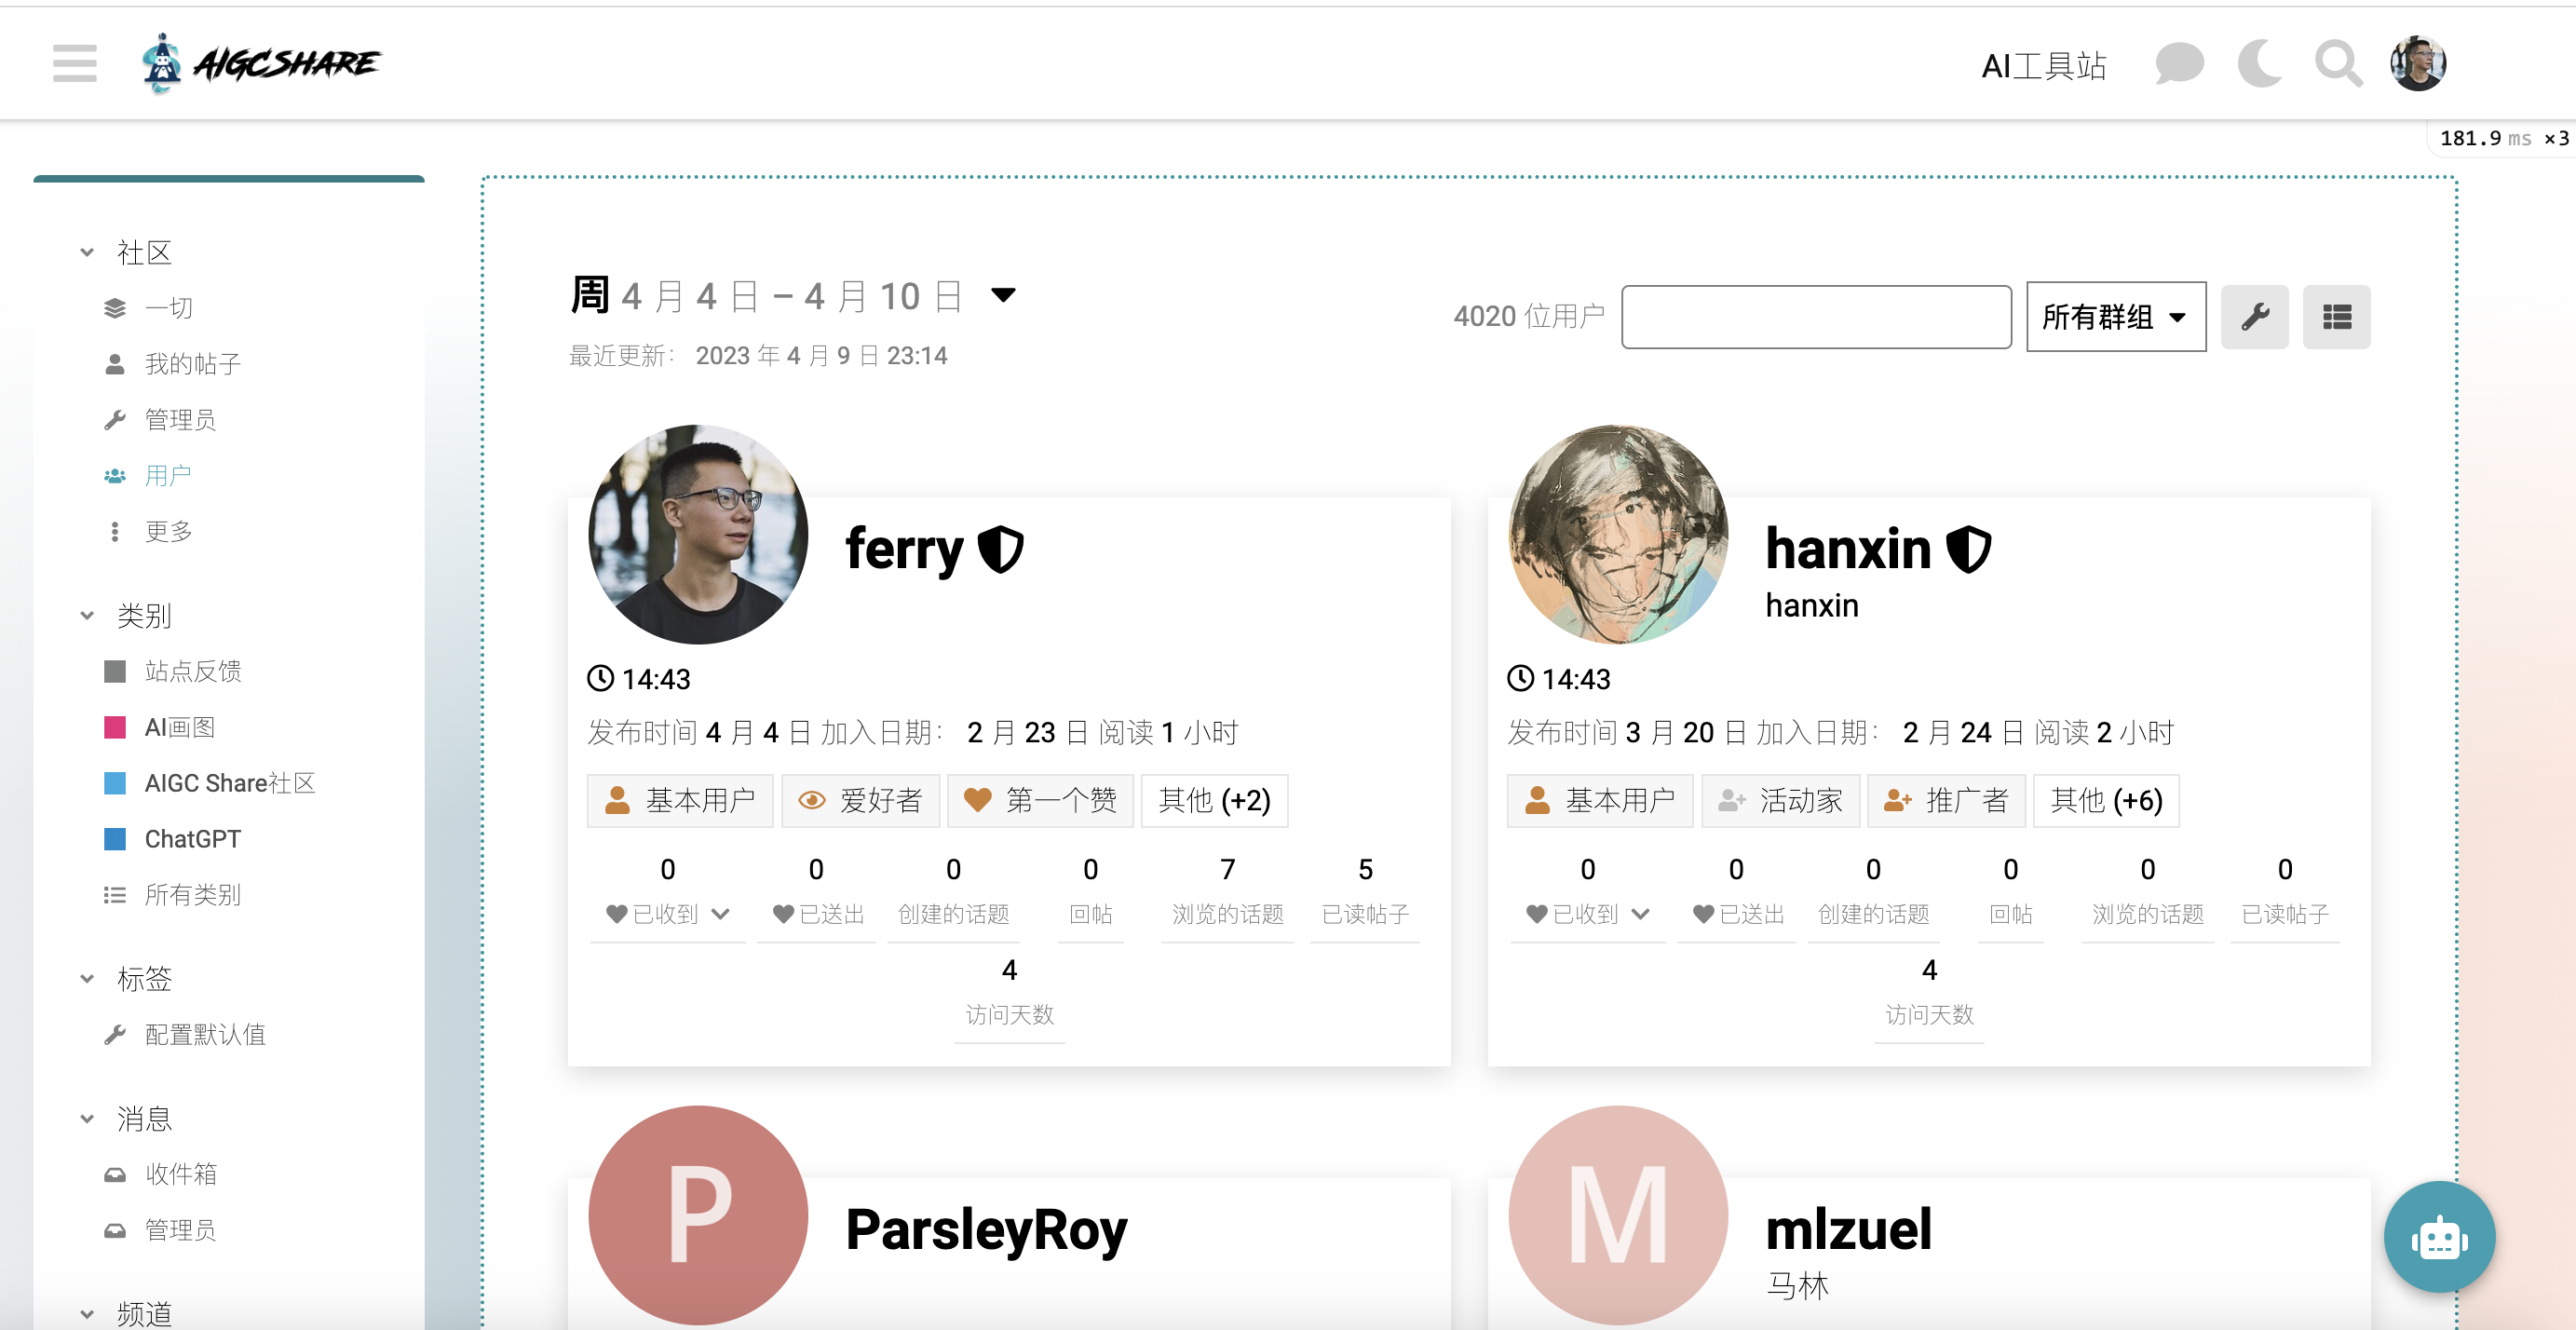
Task: Open the current user avatar menu
Action: pyautogui.click(x=2417, y=64)
